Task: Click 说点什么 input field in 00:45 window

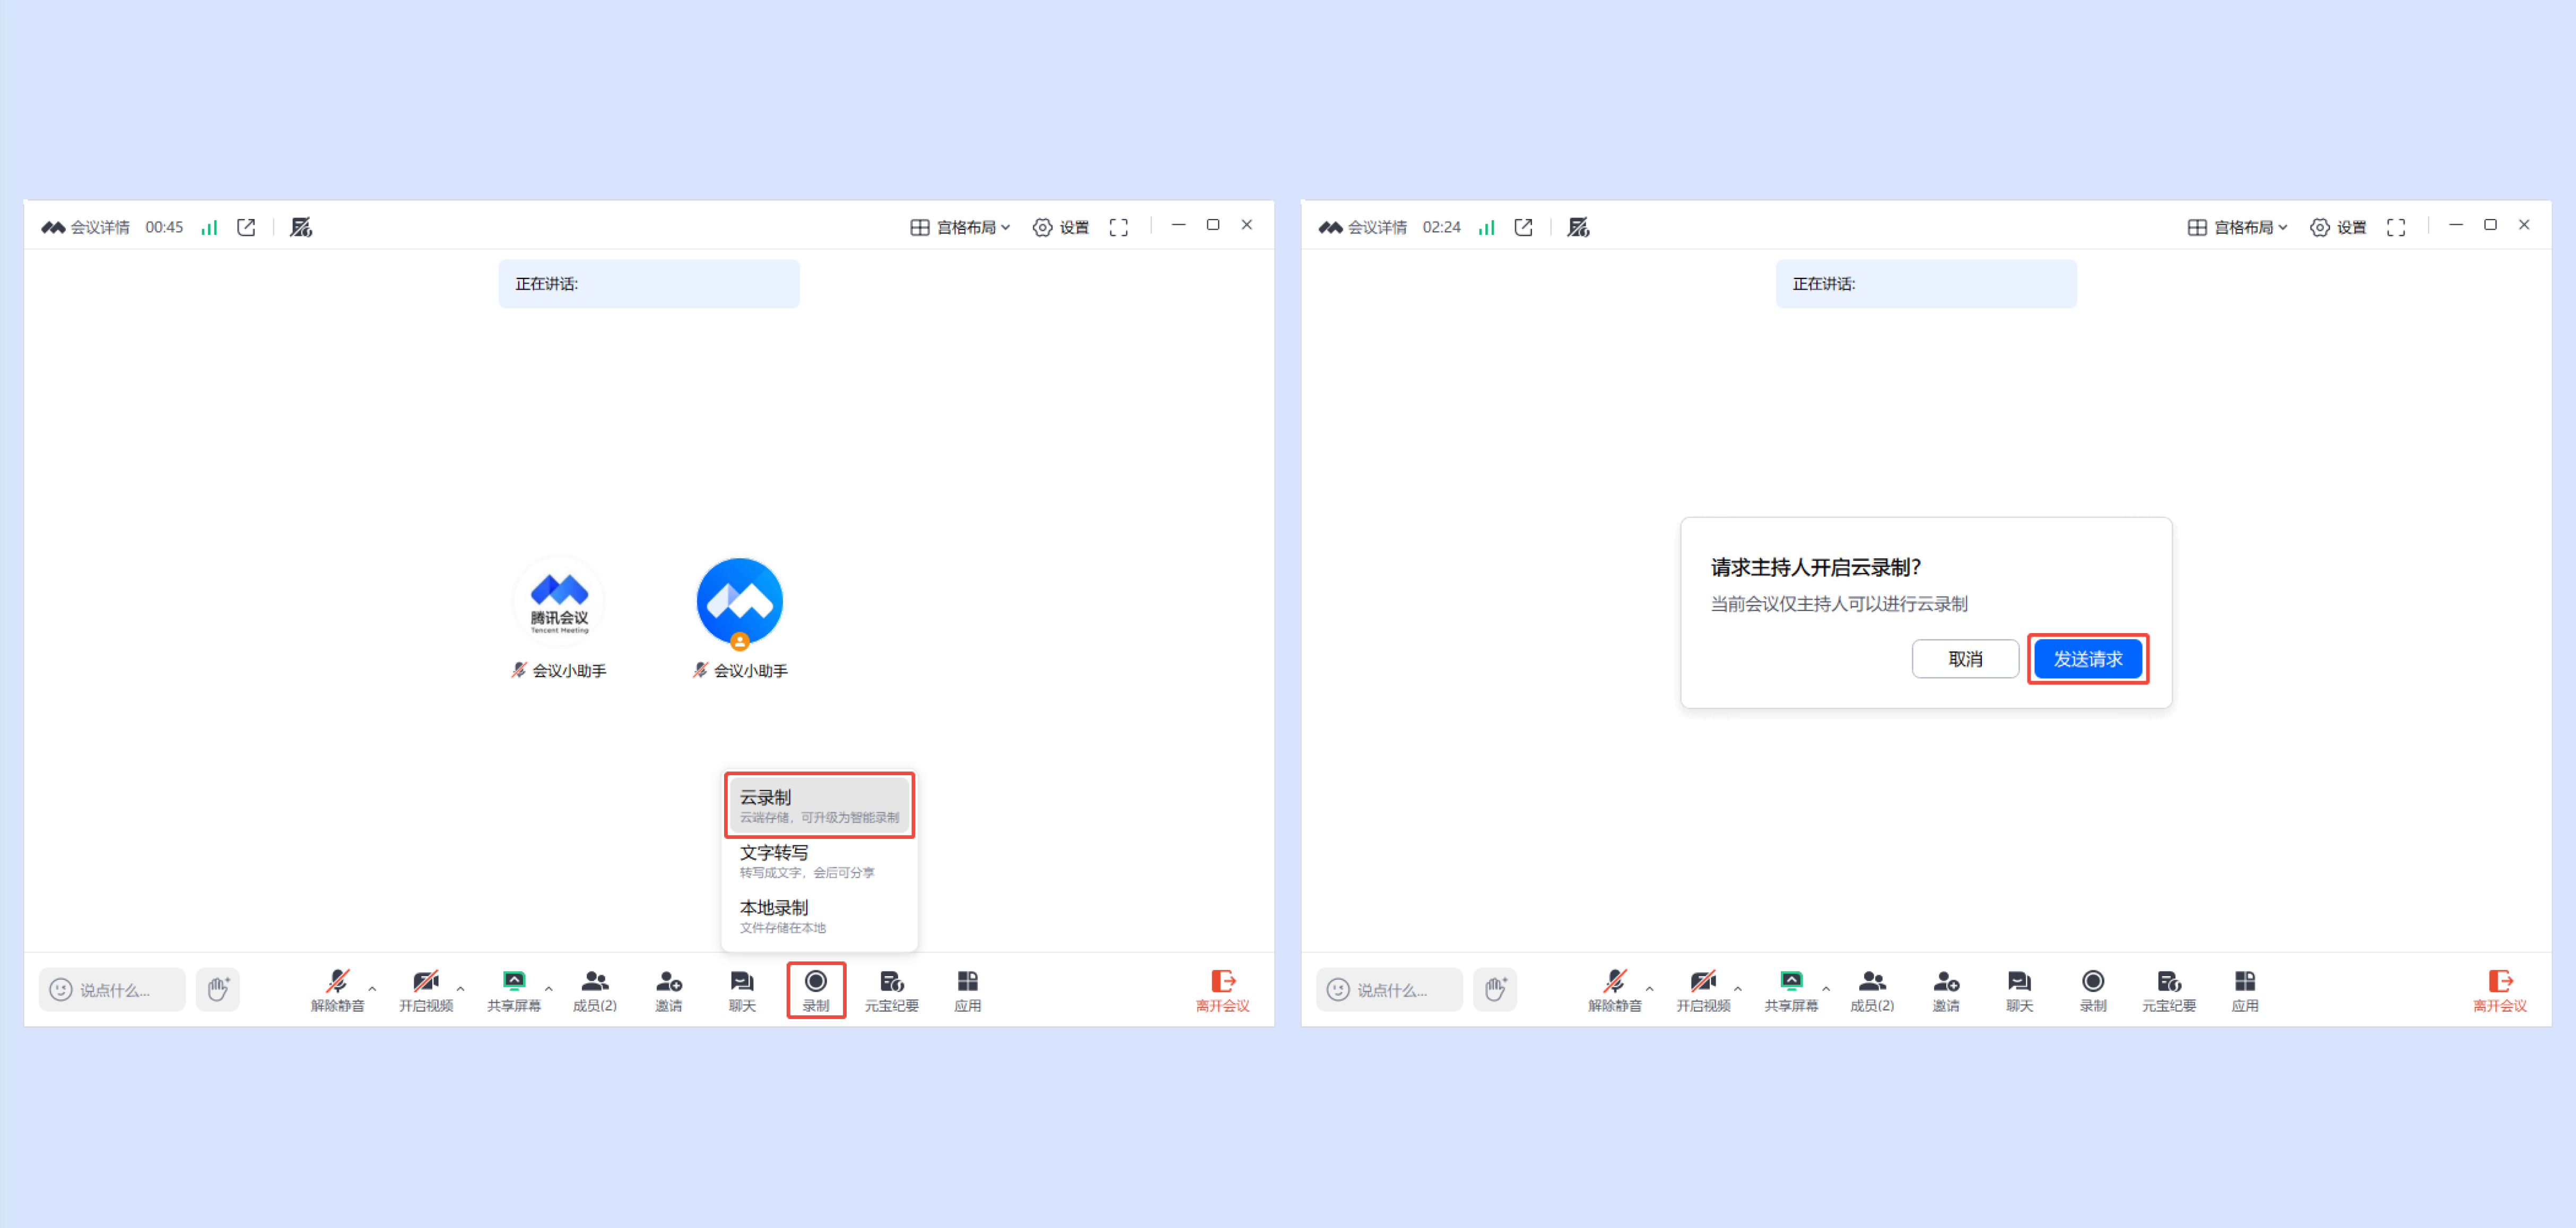Action: (112, 988)
